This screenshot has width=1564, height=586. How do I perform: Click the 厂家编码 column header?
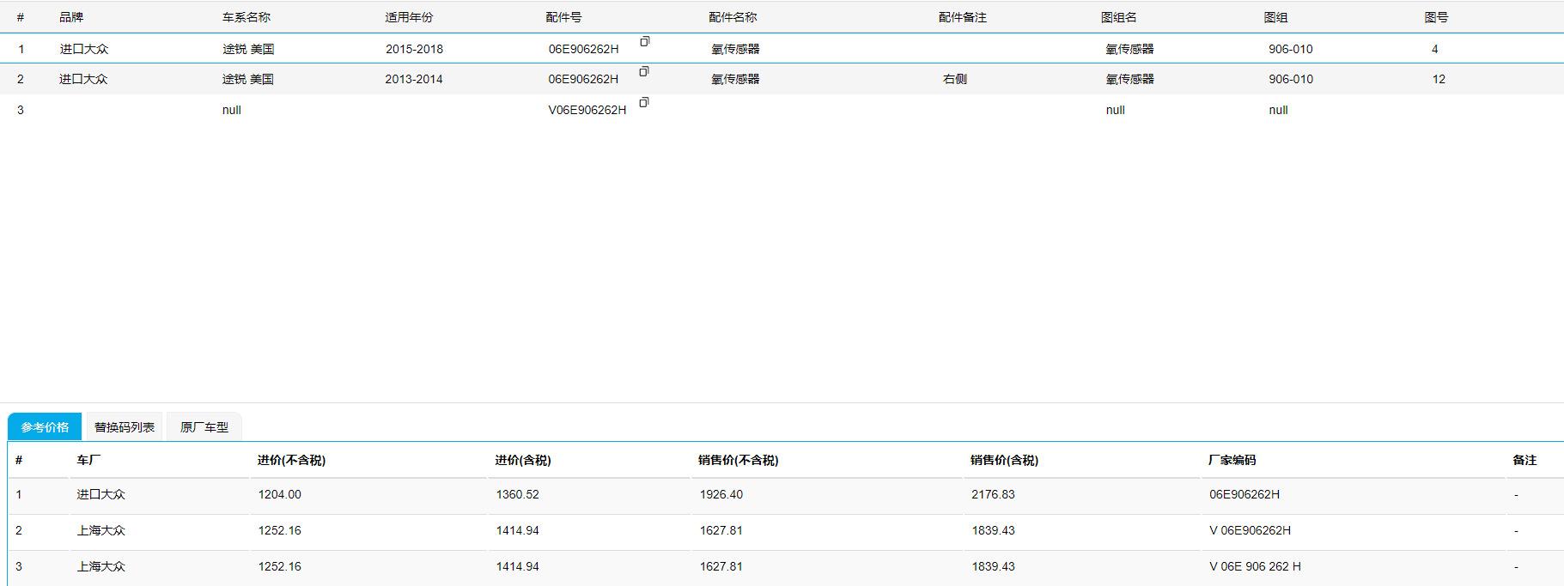pyautogui.click(x=1232, y=460)
